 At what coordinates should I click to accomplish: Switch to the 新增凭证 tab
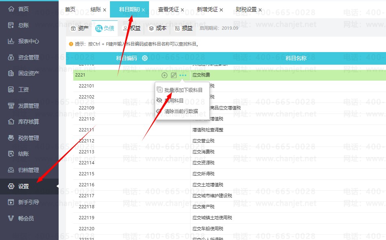coord(207,10)
